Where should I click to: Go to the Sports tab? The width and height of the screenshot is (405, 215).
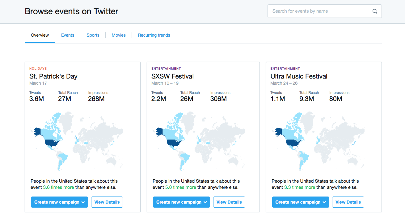(93, 35)
